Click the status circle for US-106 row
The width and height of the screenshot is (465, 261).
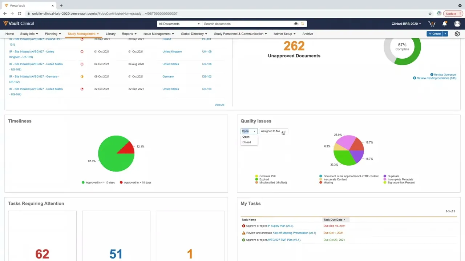[x=82, y=64]
